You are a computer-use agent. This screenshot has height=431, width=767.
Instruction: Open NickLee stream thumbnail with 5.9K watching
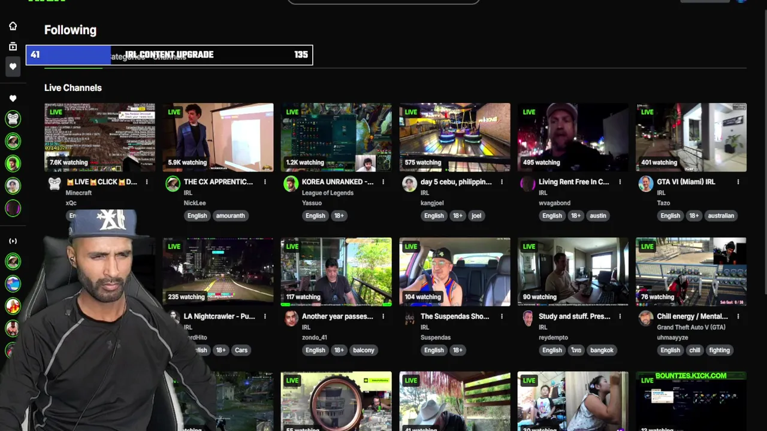click(218, 137)
